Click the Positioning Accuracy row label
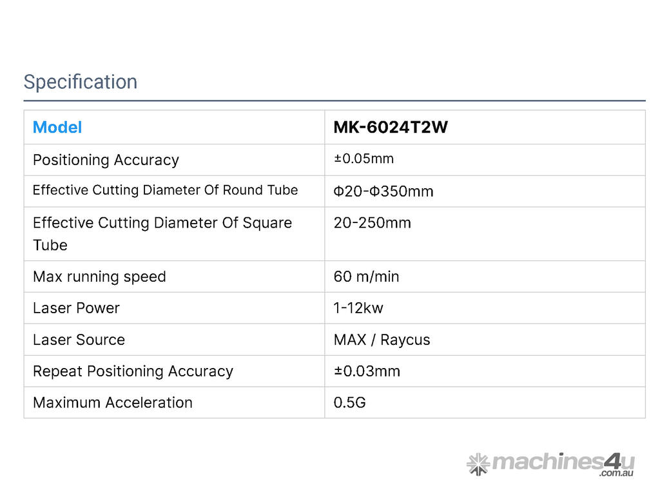The width and height of the screenshot is (660, 495). click(106, 160)
